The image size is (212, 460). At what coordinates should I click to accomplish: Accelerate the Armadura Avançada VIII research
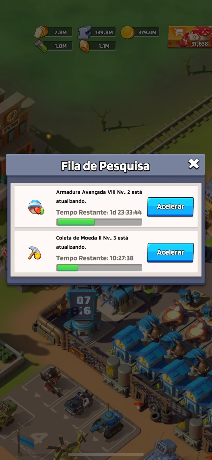tap(170, 207)
